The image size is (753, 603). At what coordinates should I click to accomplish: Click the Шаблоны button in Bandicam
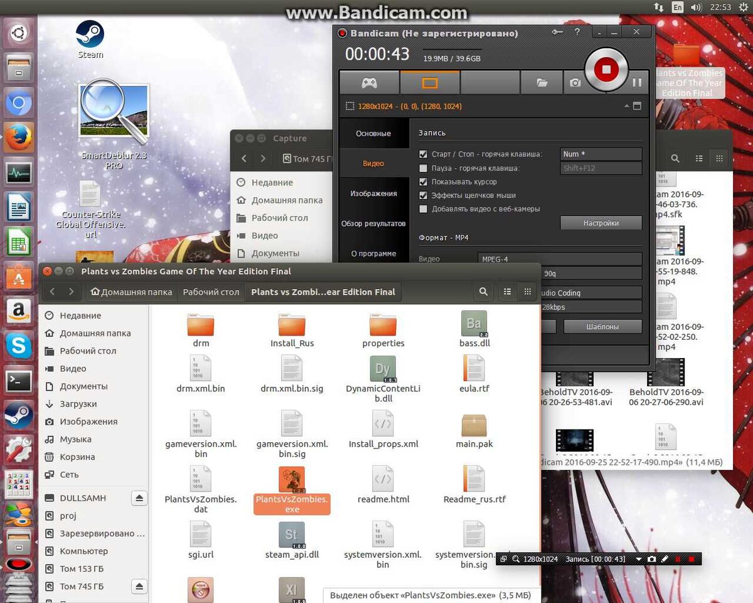point(602,327)
